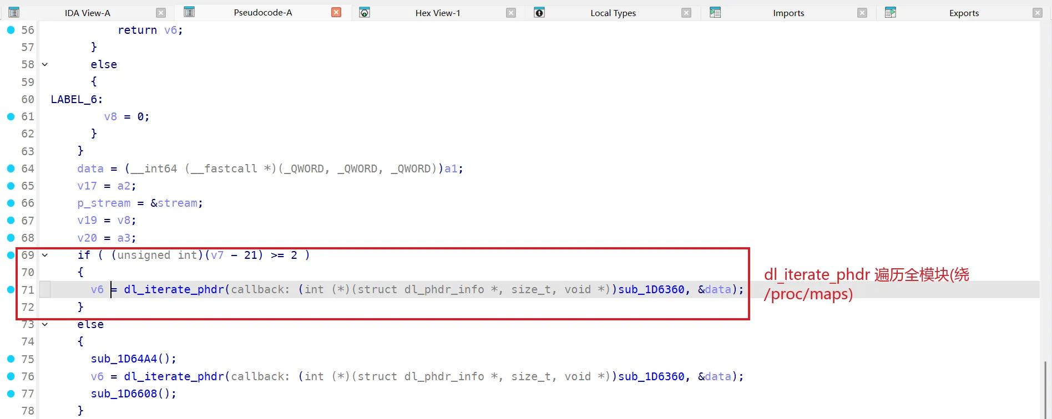Open the Exports tab

click(x=964, y=13)
